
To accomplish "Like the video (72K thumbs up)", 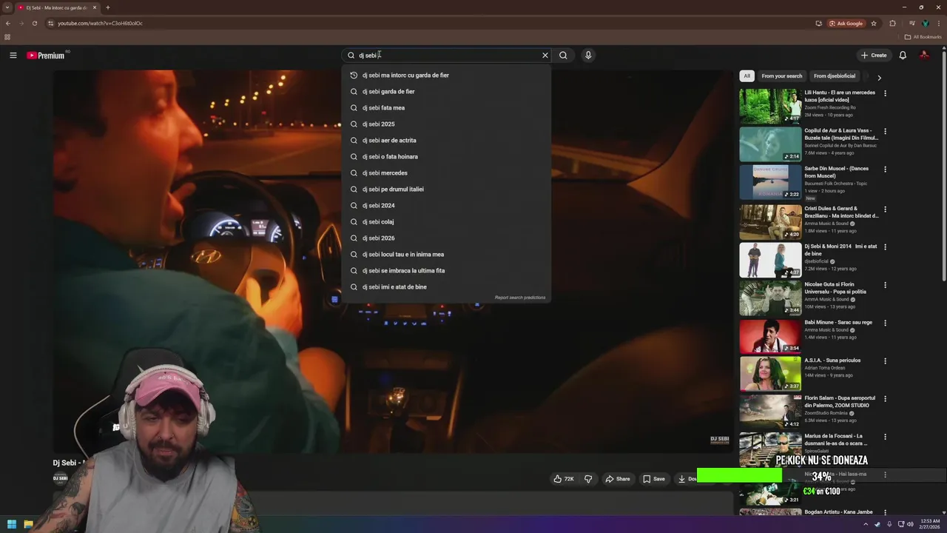I will (564, 479).
